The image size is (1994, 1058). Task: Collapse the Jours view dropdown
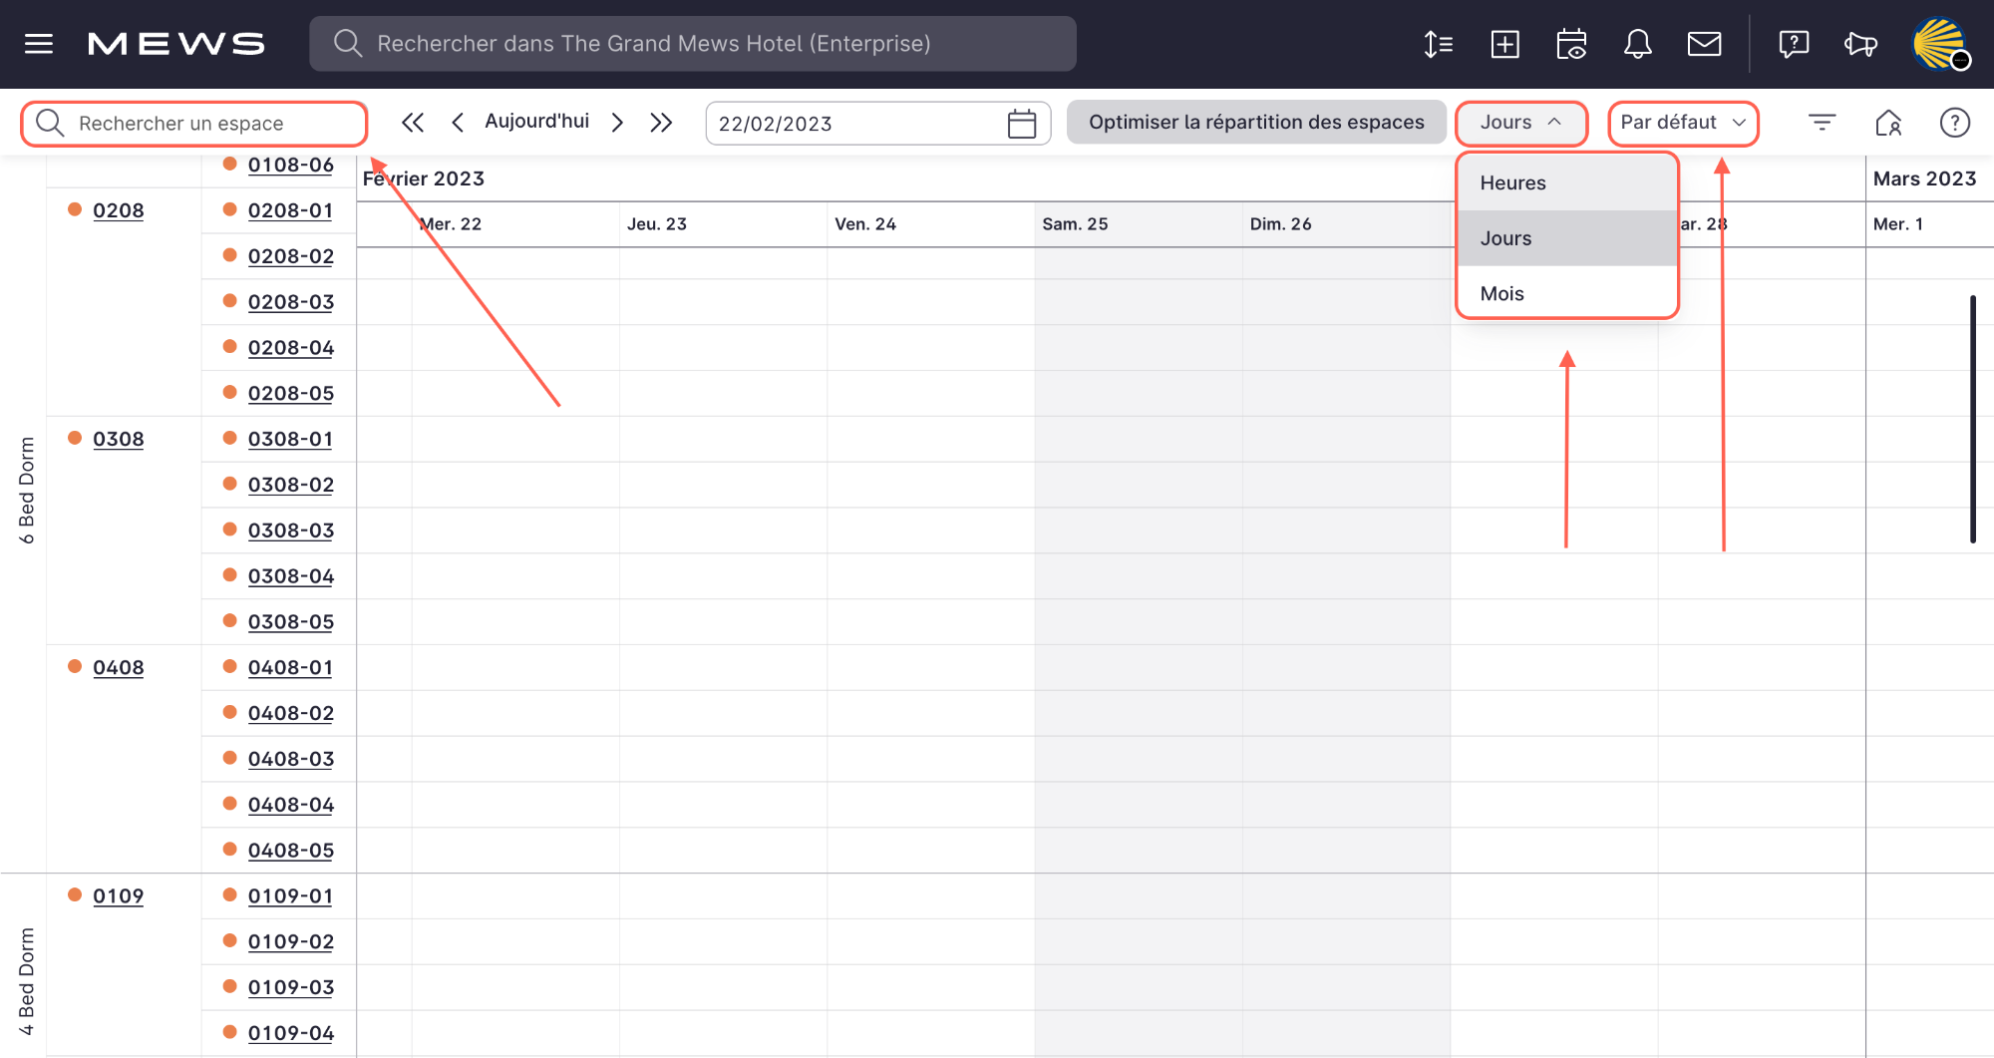[1520, 123]
